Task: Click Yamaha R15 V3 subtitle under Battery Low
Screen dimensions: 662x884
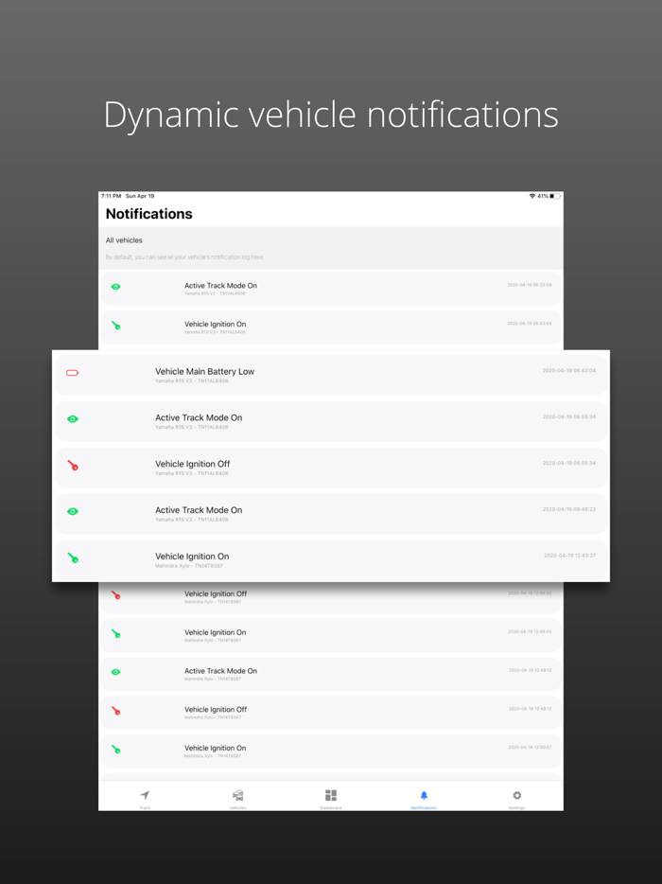Action: (191, 381)
